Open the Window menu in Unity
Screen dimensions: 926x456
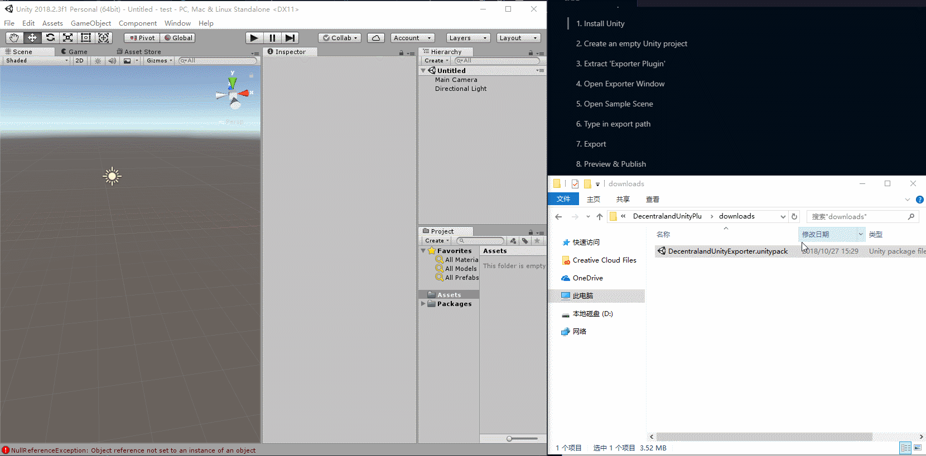tap(177, 23)
